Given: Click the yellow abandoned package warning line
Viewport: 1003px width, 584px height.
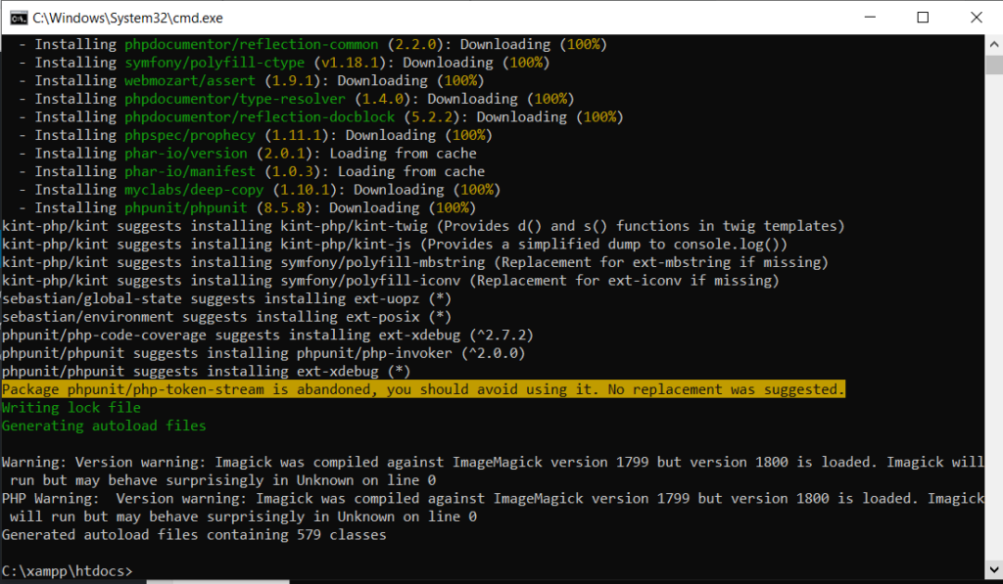Looking at the screenshot, I should pyautogui.click(x=422, y=389).
